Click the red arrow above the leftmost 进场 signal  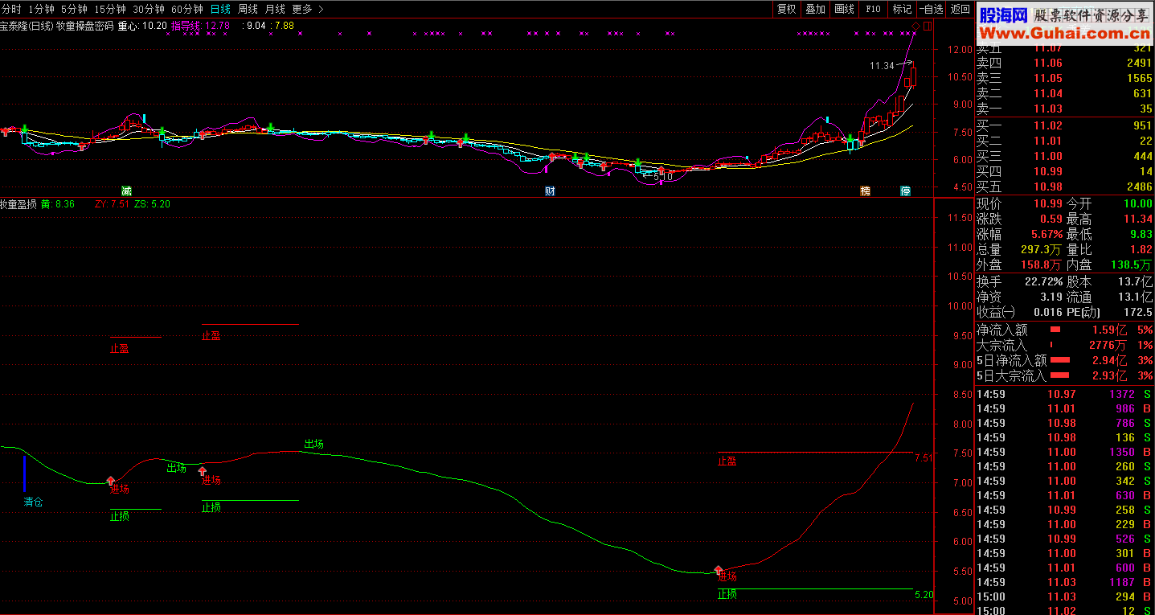(x=110, y=481)
